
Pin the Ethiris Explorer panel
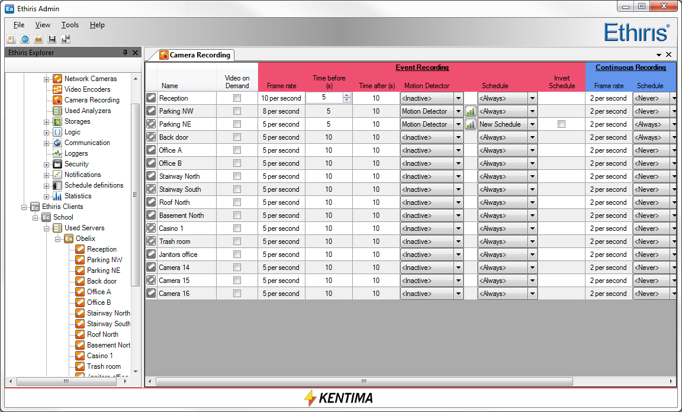click(126, 53)
